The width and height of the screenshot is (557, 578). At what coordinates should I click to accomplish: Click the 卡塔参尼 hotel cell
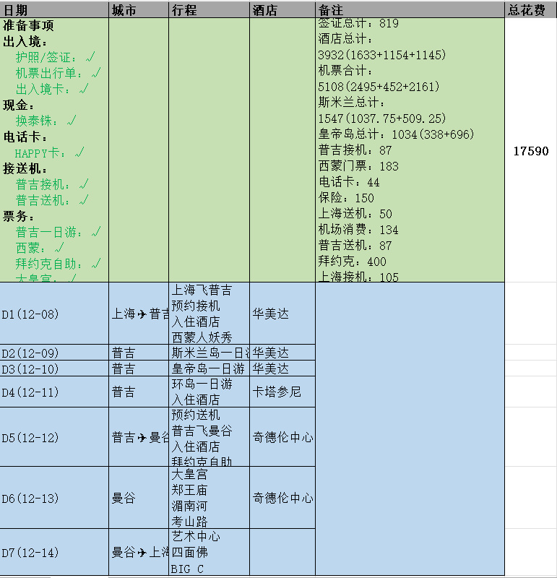(282, 392)
